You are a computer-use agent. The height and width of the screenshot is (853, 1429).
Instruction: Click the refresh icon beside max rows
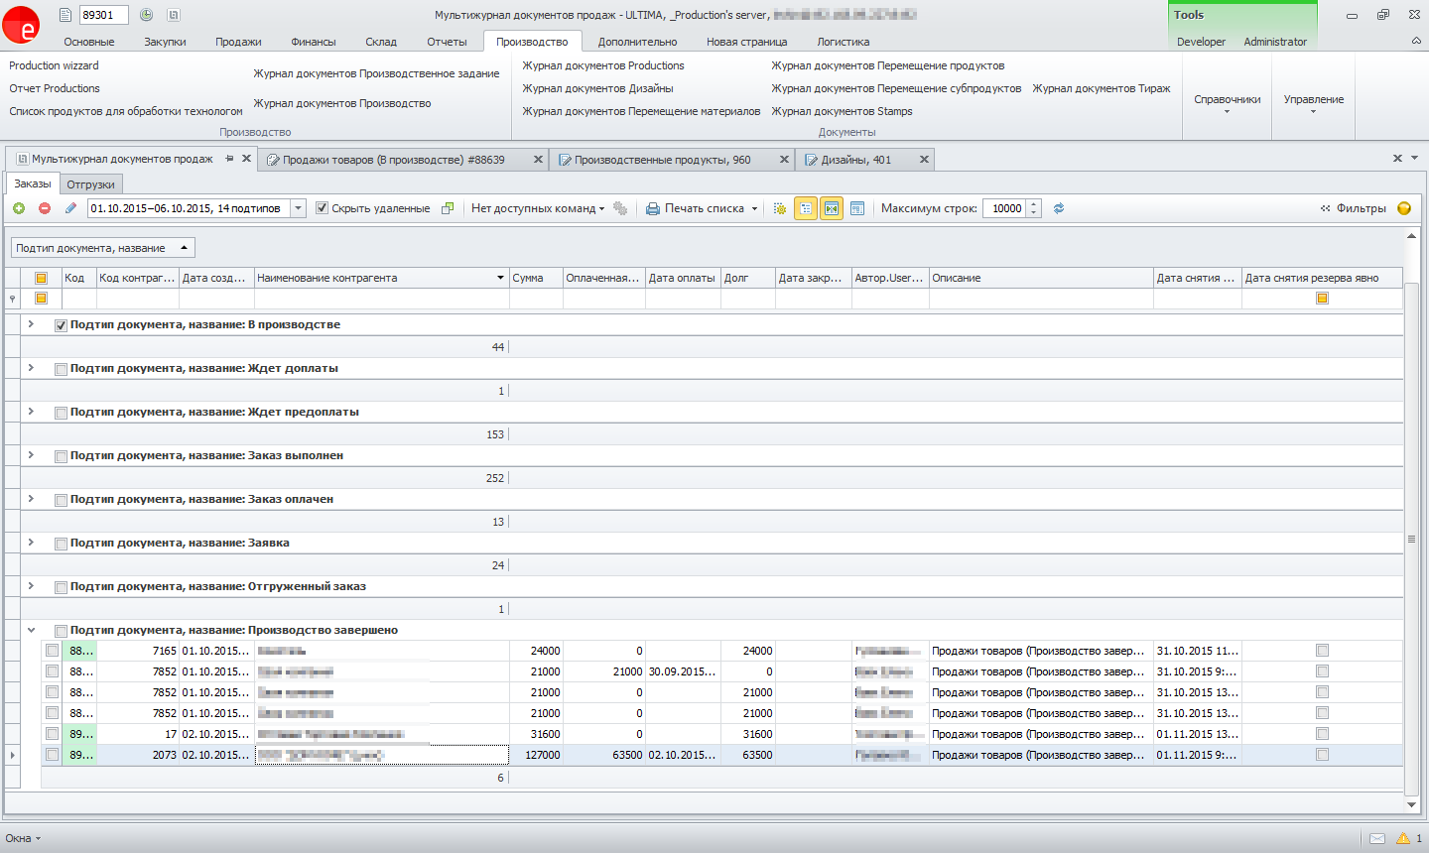pos(1059,208)
